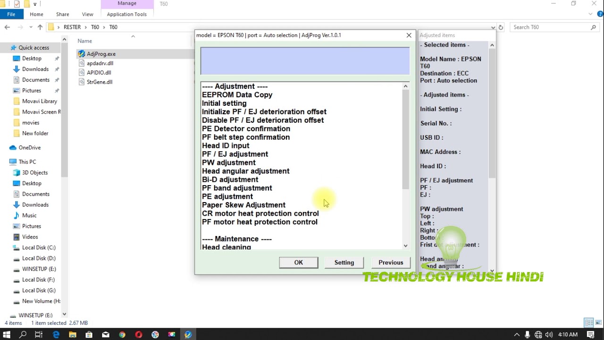The image size is (604, 340).
Task: Expand breadcrumb chevron before RESTER
Action: 59,27
